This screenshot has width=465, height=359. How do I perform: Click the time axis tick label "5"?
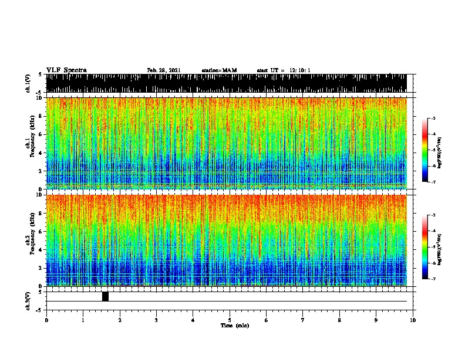pos(230,320)
